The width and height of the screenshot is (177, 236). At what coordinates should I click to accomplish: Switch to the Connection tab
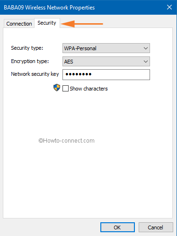click(x=19, y=24)
